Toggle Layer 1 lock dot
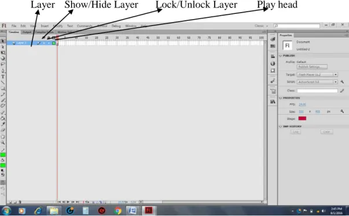The width and height of the screenshot is (349, 216). click(49, 43)
